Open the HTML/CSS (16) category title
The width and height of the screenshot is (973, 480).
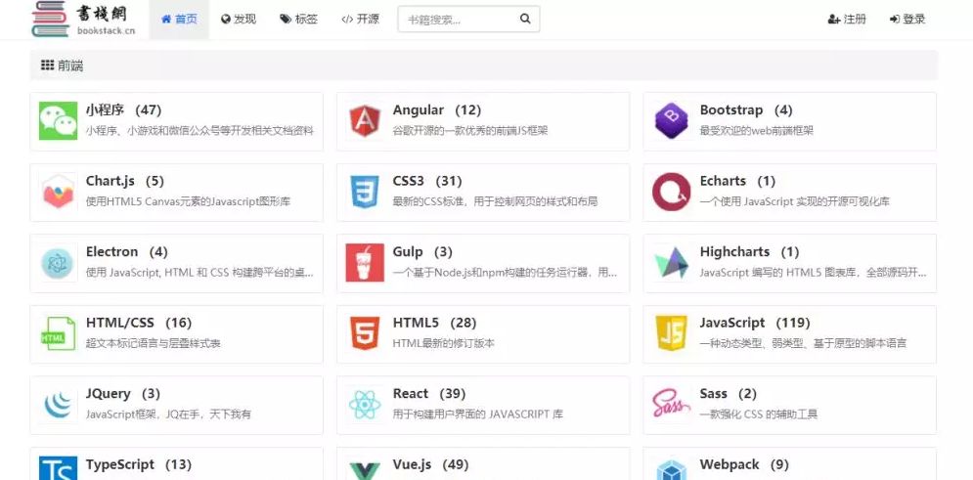139,323
